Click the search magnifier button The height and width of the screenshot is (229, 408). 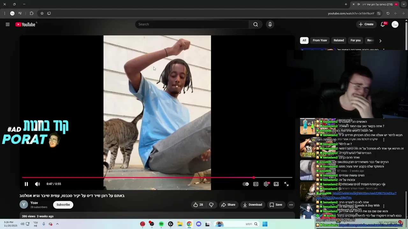(256, 24)
